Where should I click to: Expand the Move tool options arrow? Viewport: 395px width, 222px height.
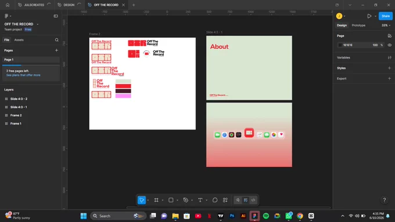pyautogui.click(x=148, y=201)
